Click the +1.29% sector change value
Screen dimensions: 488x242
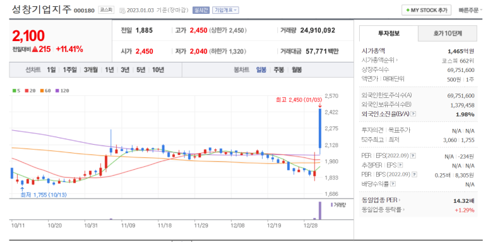click(465, 210)
